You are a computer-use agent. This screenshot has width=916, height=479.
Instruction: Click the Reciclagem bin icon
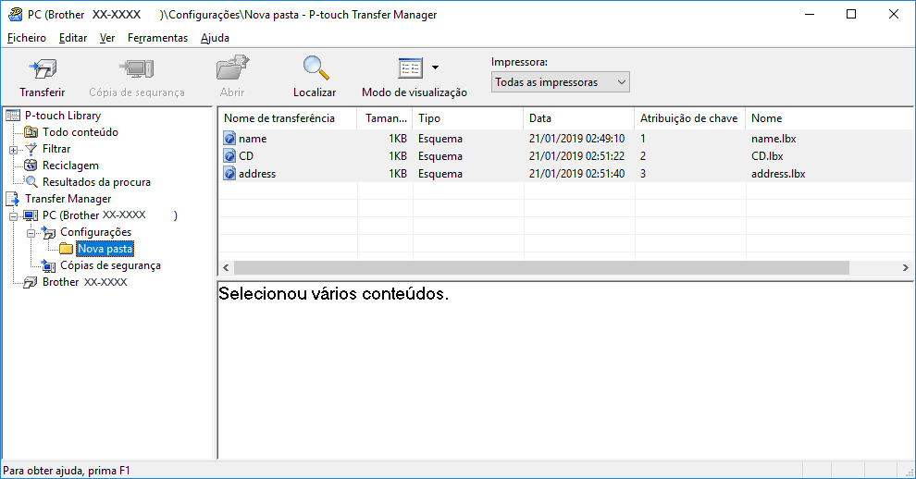(31, 166)
